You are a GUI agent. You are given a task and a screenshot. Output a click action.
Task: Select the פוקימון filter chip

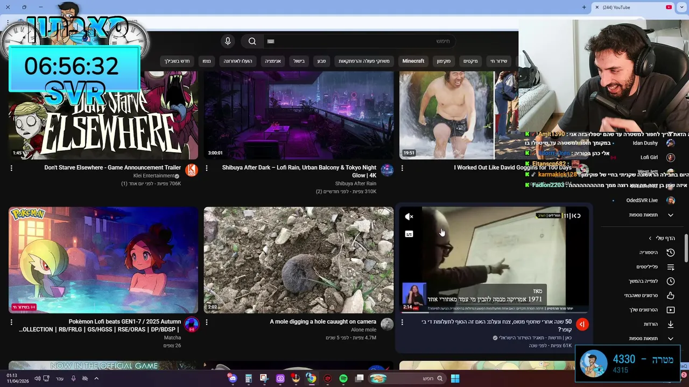pos(444,61)
